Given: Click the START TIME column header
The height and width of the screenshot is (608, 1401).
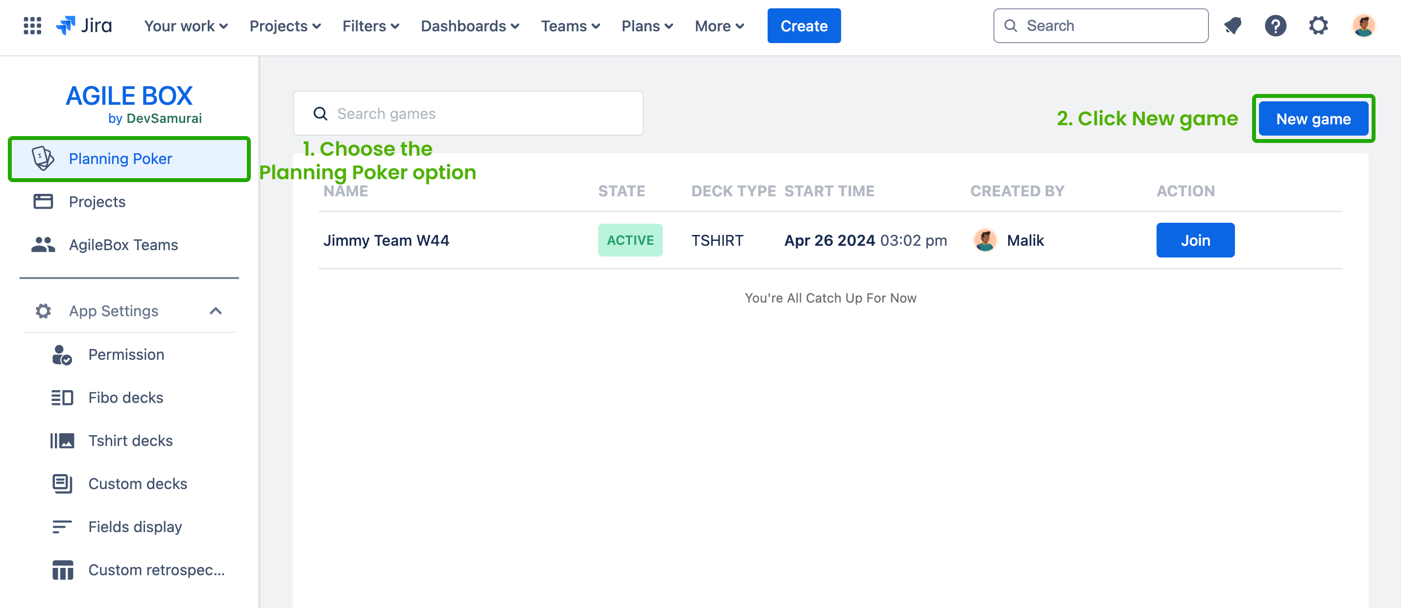Looking at the screenshot, I should pyautogui.click(x=829, y=191).
